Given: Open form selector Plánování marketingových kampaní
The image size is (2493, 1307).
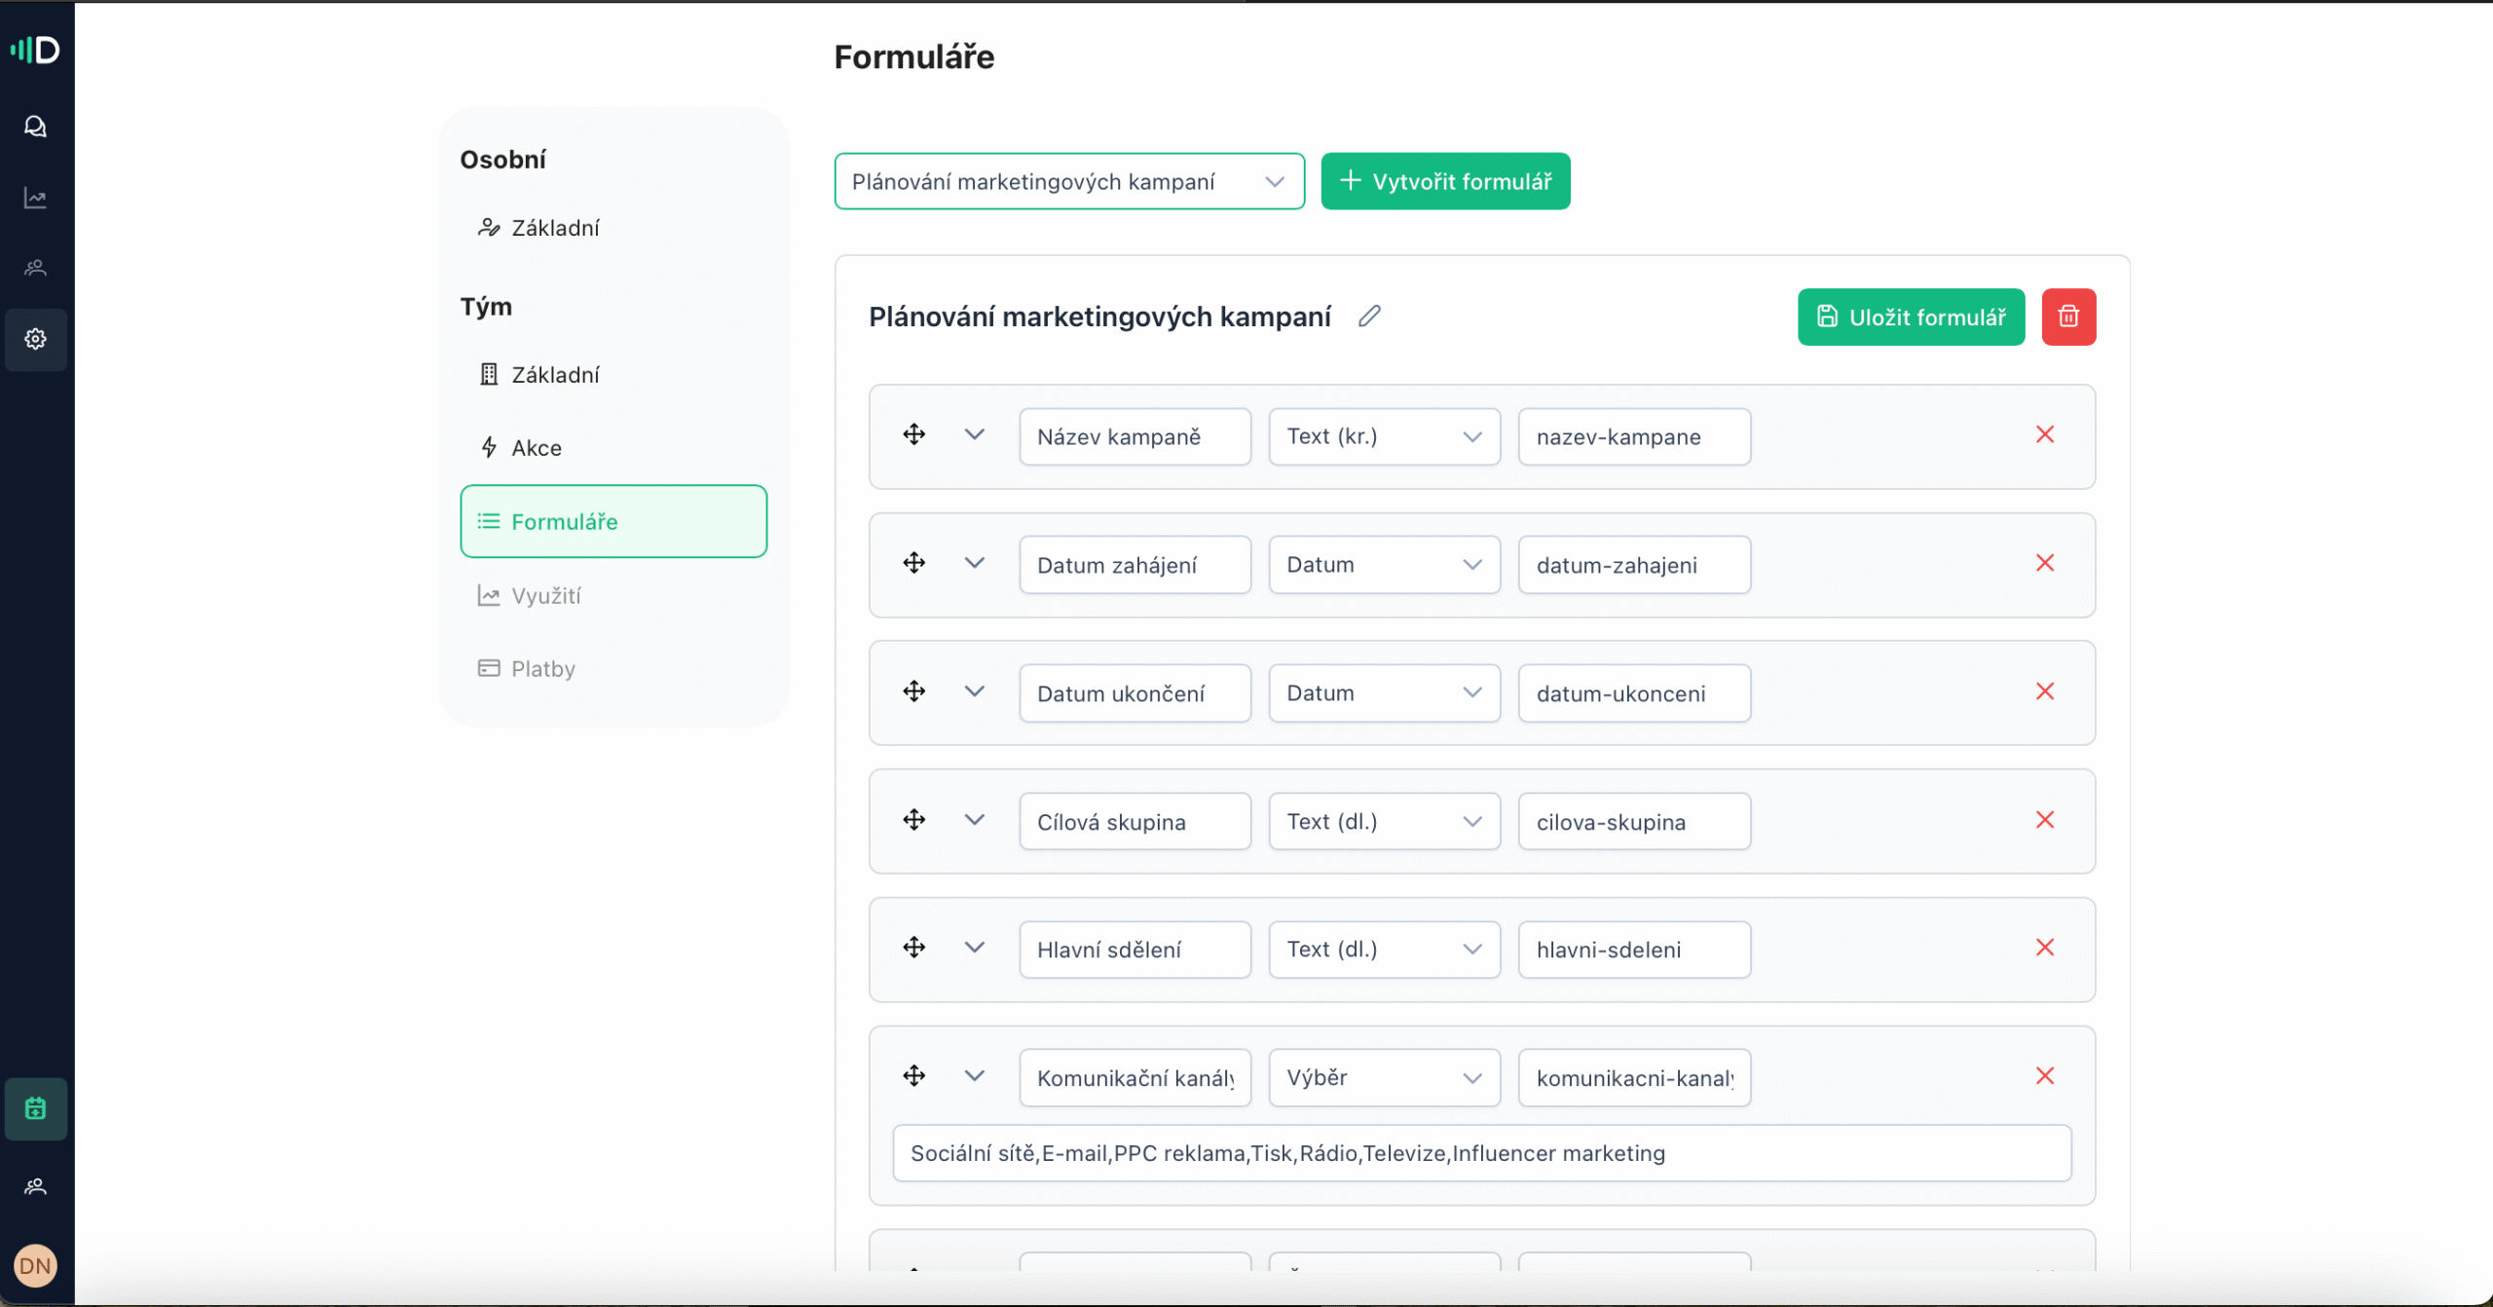Looking at the screenshot, I should (x=1068, y=181).
